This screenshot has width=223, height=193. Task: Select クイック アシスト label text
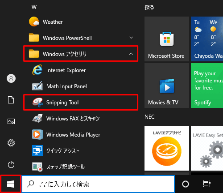[x=63, y=151]
